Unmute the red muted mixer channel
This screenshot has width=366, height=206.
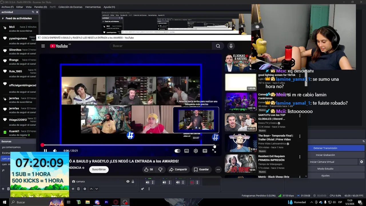point(192,182)
